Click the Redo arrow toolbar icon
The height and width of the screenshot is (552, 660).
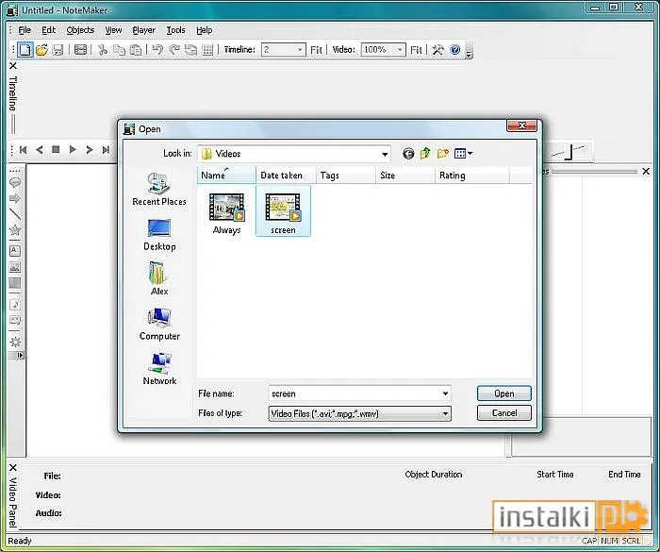(174, 50)
